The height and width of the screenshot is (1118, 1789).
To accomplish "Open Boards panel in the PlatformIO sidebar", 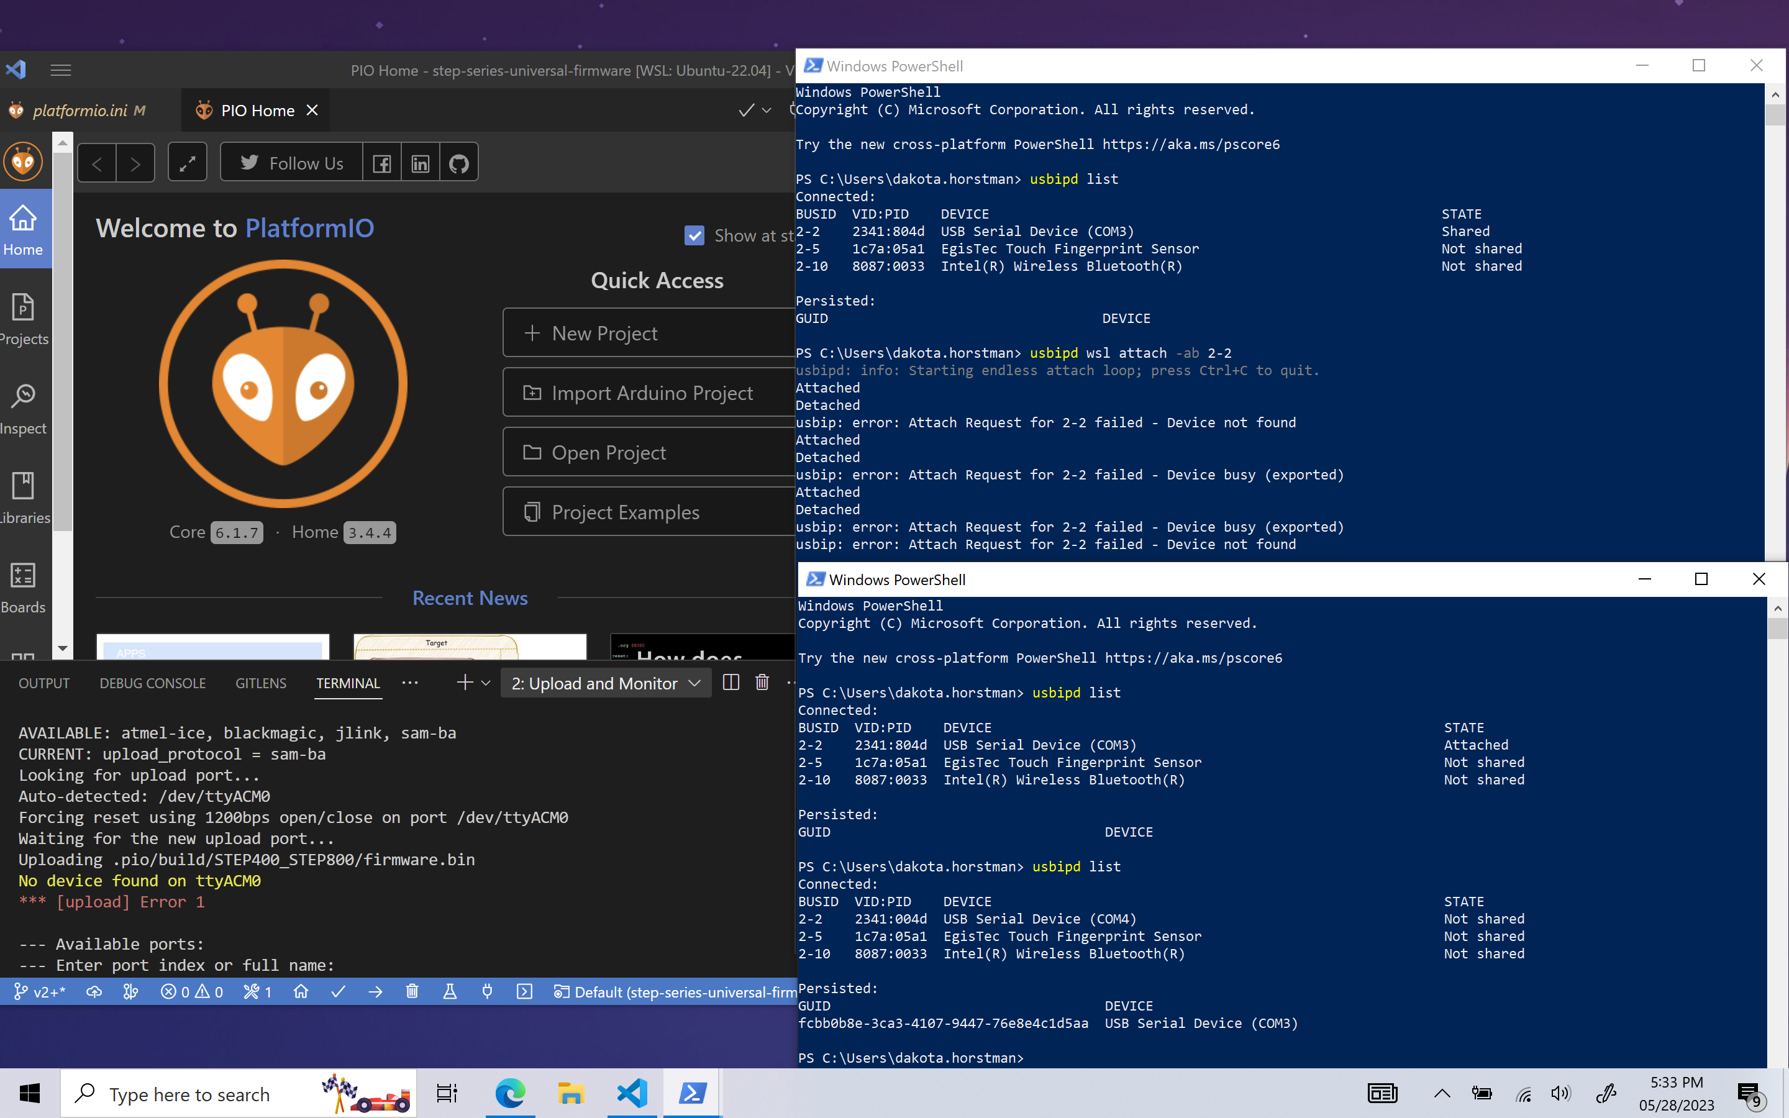I will pyautogui.click(x=24, y=586).
